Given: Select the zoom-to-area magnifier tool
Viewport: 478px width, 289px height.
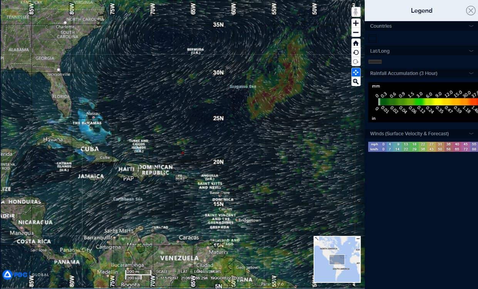Looking at the screenshot, I should click(356, 81).
